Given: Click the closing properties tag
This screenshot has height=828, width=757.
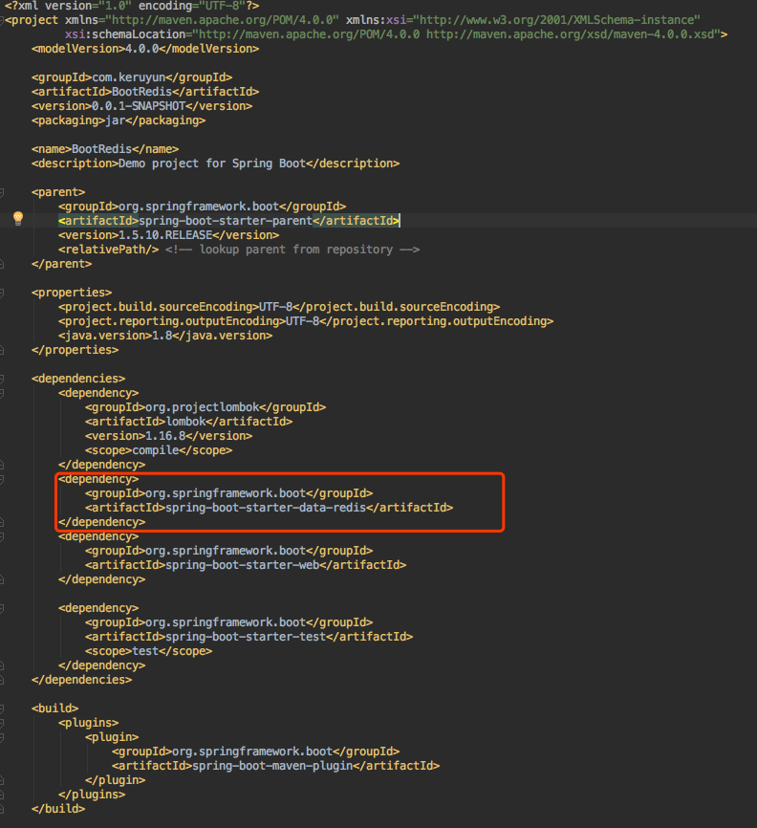Looking at the screenshot, I should point(75,350).
